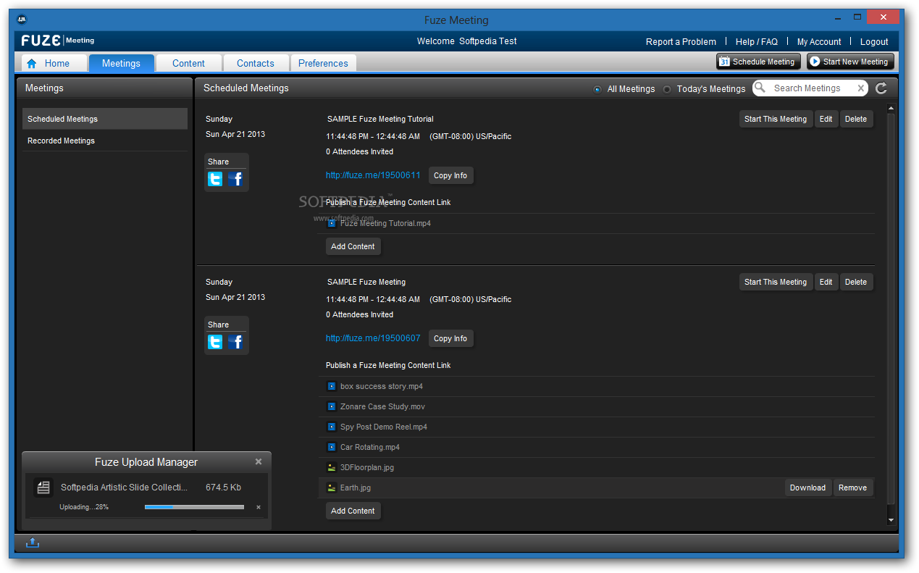Click the upload icon in bottom bar
919x573 pixels.
(x=33, y=543)
